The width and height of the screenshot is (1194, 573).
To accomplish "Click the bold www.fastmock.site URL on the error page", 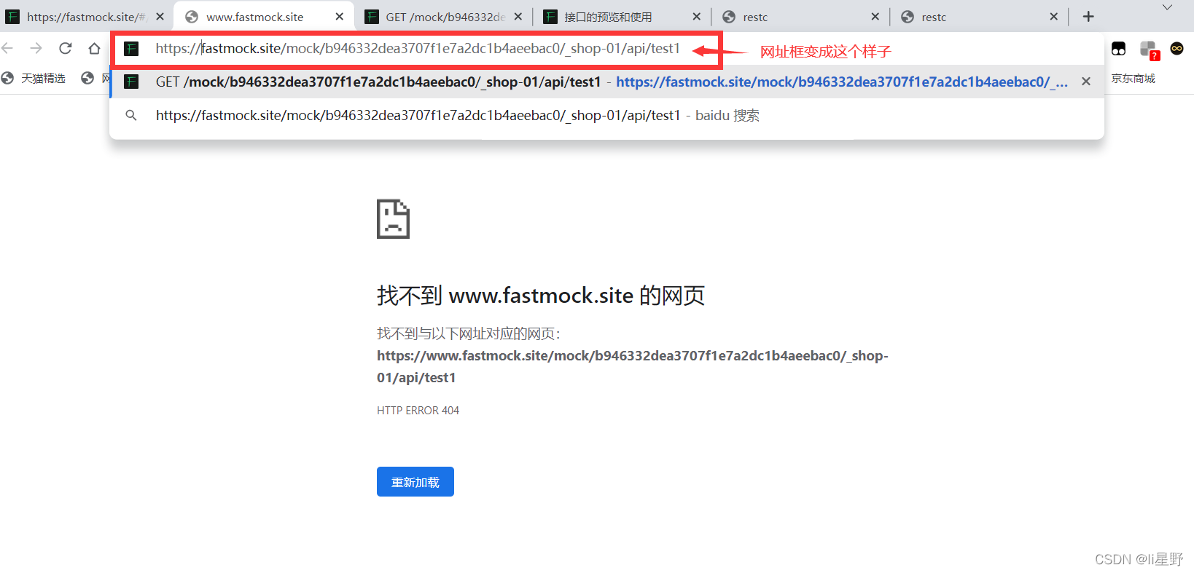I will (x=633, y=366).
